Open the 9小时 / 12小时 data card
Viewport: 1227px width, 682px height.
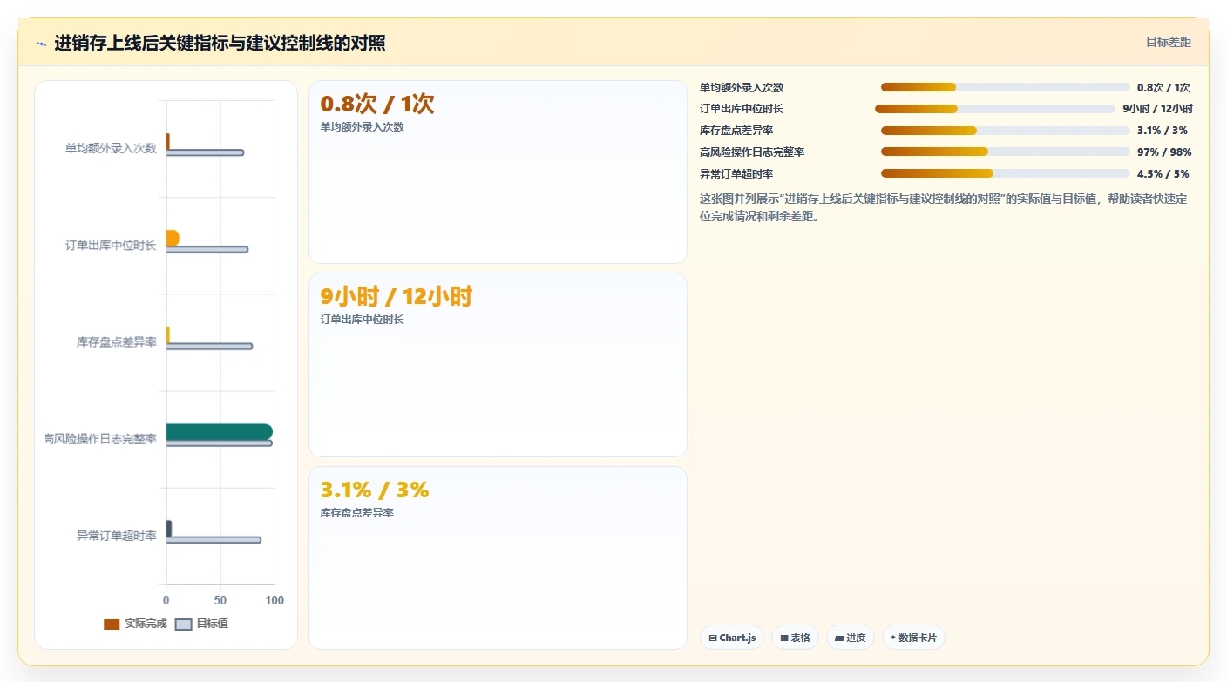[x=498, y=365]
